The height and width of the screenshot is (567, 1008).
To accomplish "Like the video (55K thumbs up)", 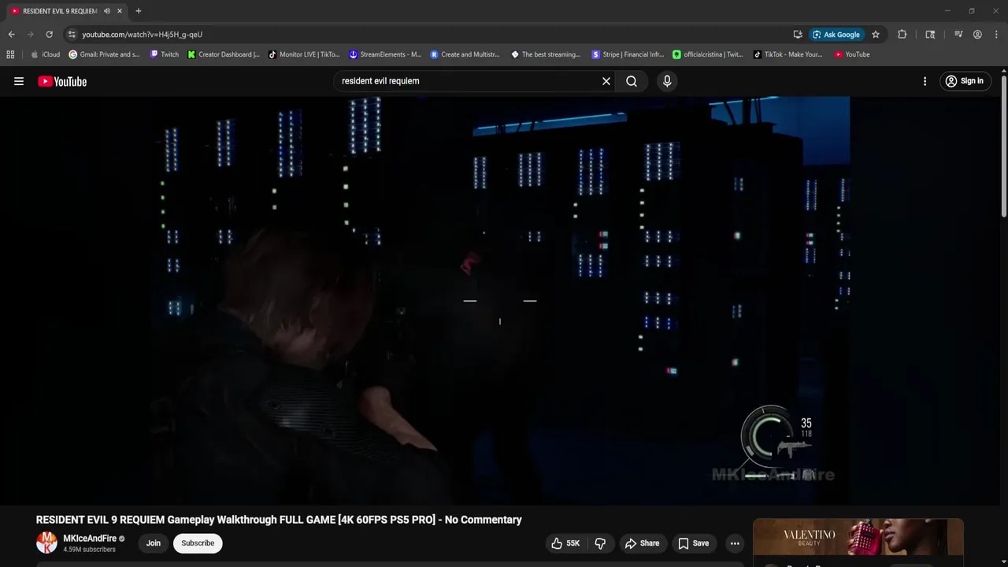I will click(x=565, y=543).
